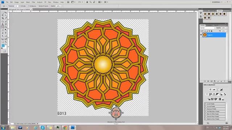Select the Layer 0 thumbnail

(x=204, y=35)
